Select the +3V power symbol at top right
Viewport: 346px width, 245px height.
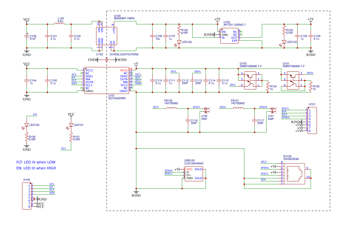click(311, 20)
